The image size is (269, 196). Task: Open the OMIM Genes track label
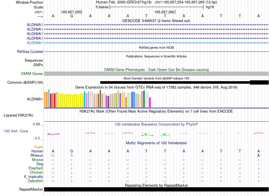click(x=32, y=74)
